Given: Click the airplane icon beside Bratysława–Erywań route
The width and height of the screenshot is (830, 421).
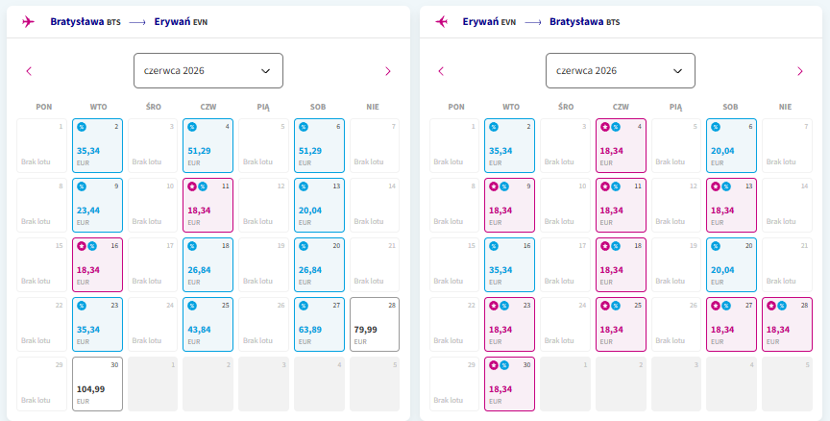Looking at the screenshot, I should click(28, 22).
